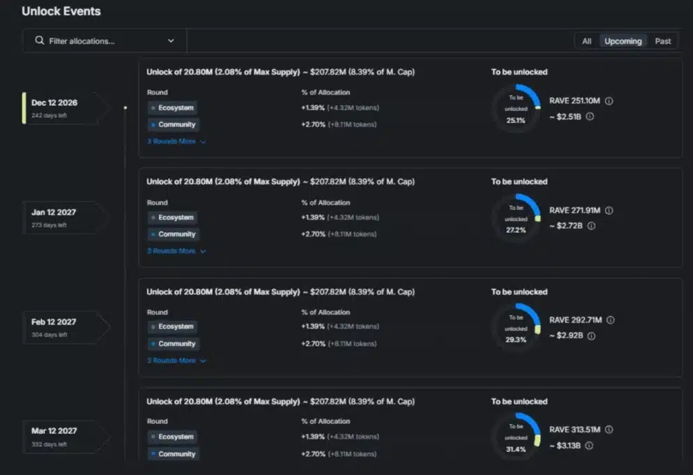Click info icon beside ~$2.92B value
Screen dimensions: 693x475
591,335
